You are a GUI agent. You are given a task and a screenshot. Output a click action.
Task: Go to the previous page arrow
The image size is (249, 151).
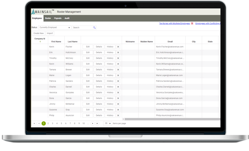point(39,123)
